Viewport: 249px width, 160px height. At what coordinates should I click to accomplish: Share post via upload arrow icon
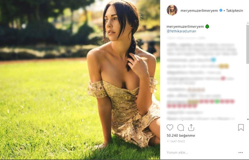(191, 127)
